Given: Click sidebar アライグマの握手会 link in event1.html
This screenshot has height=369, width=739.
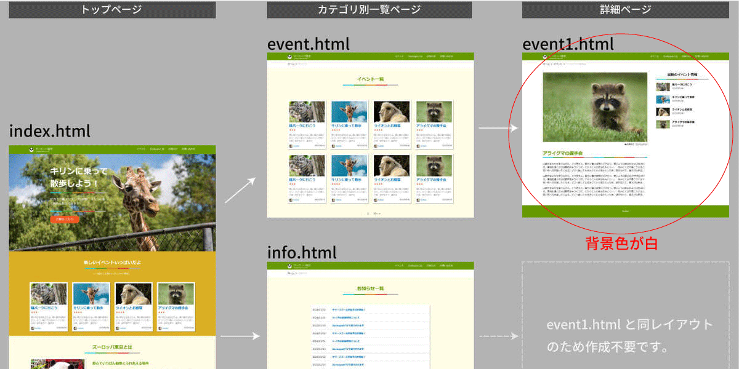Looking at the screenshot, I should pyautogui.click(x=684, y=122).
